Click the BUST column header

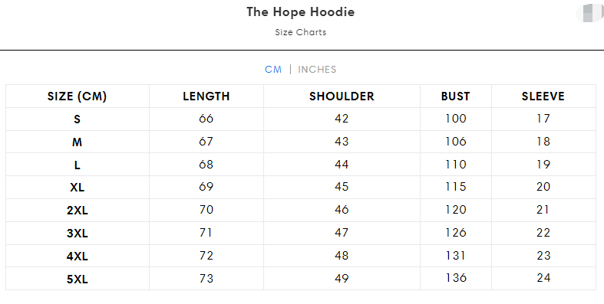(455, 96)
